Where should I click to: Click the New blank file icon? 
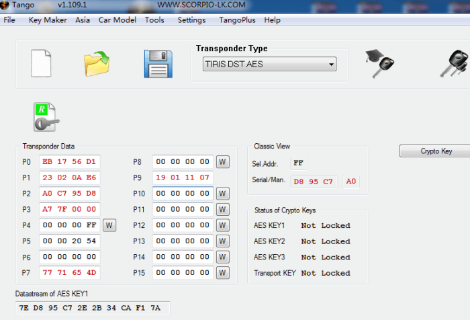coord(41,63)
